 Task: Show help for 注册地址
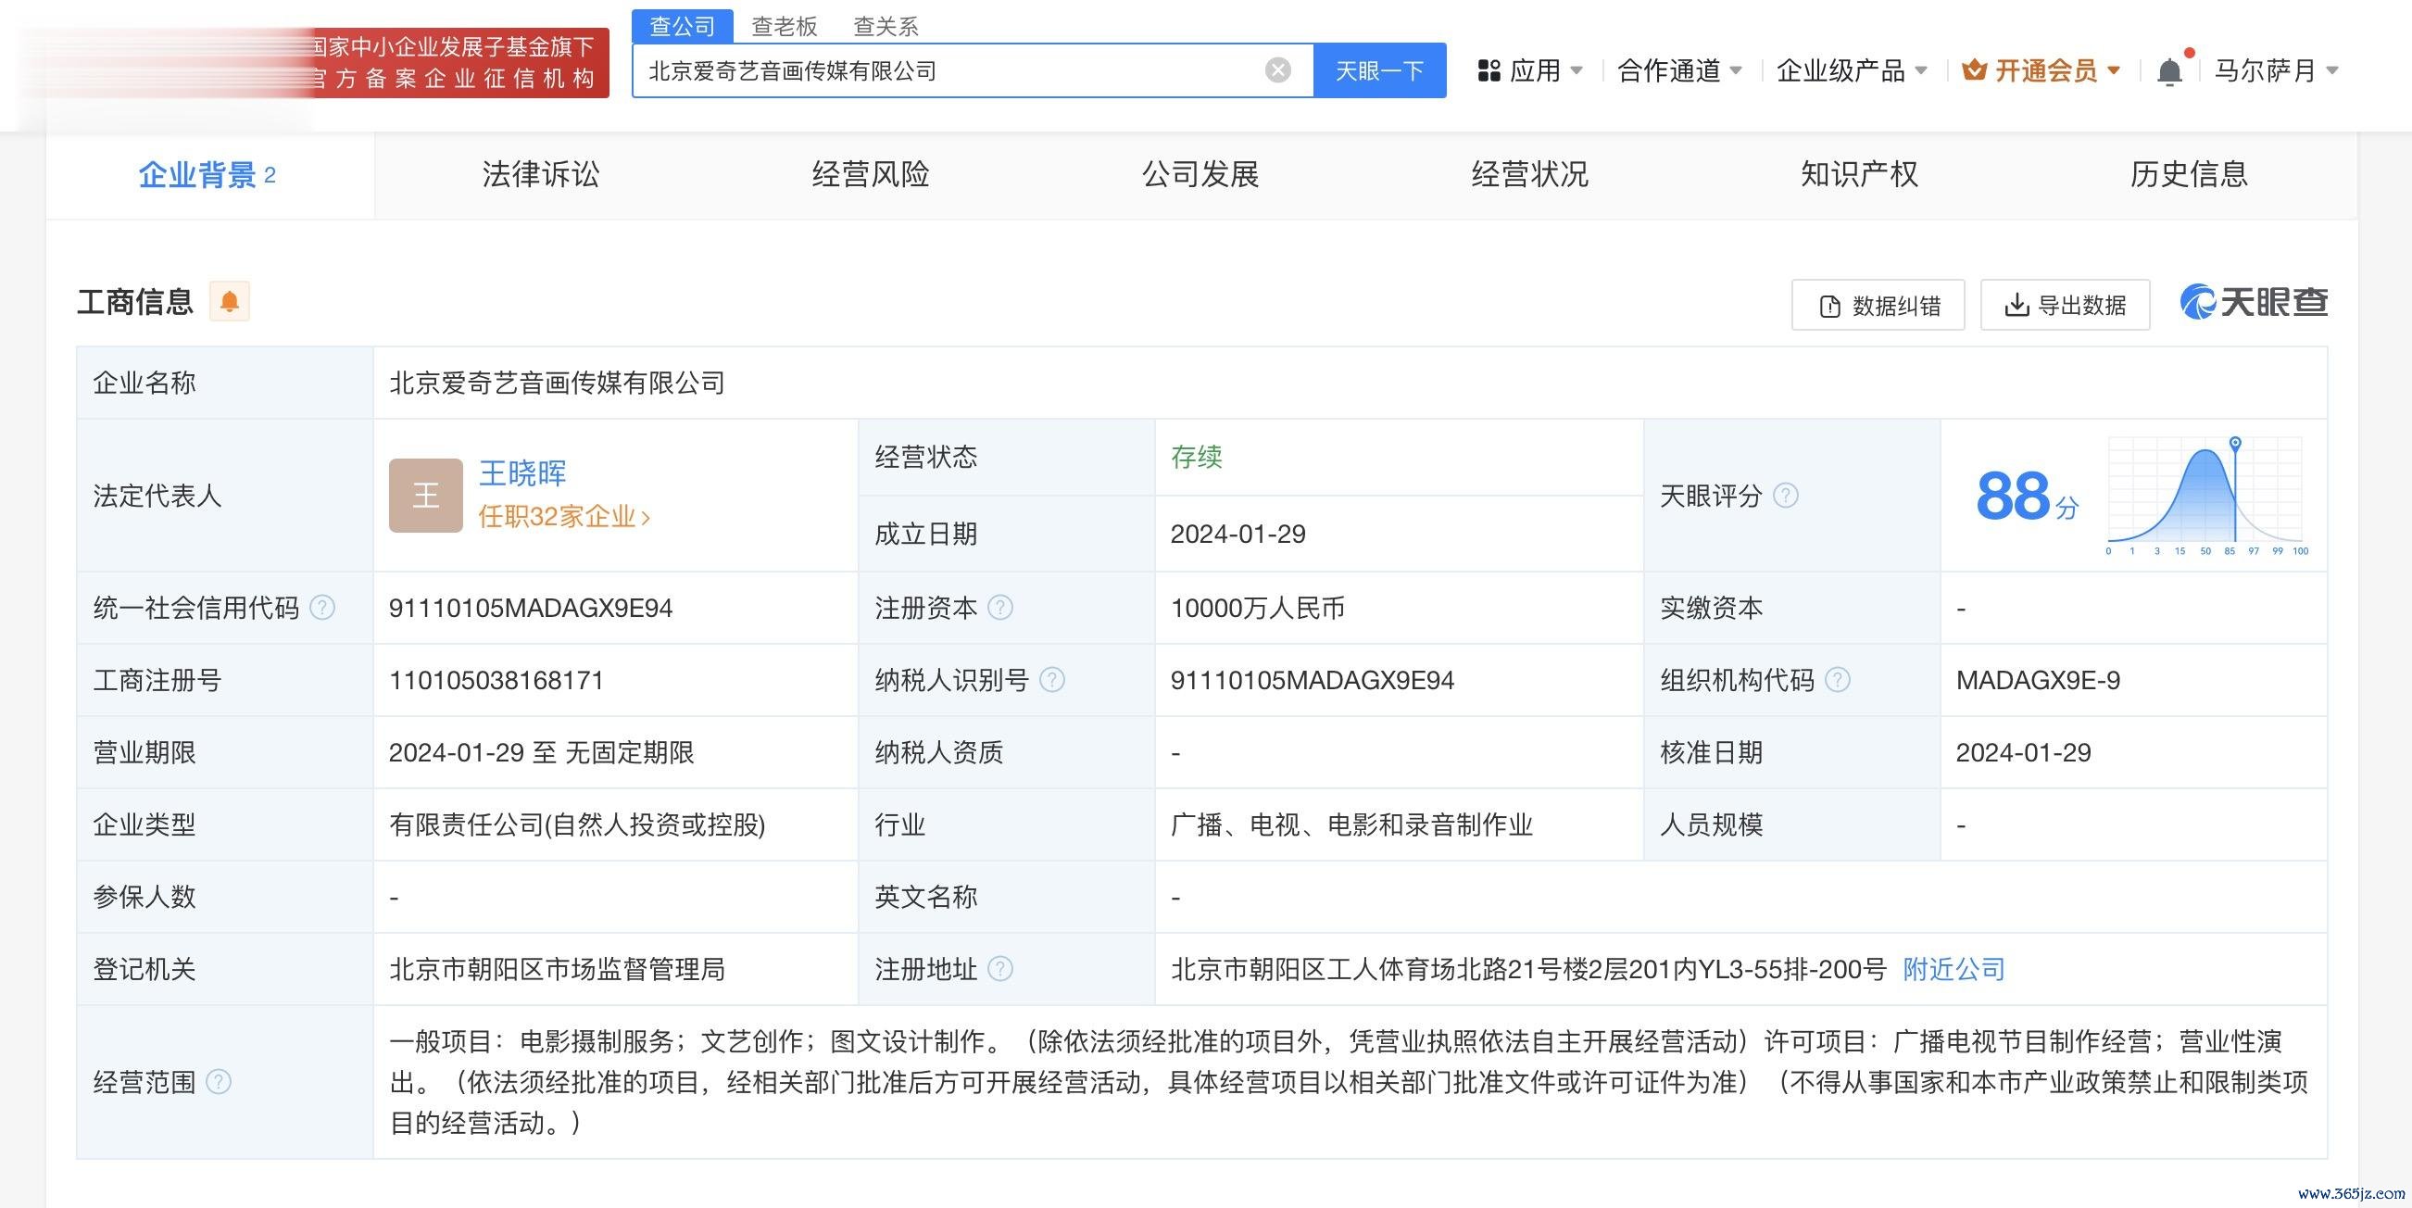pyautogui.click(x=1000, y=968)
